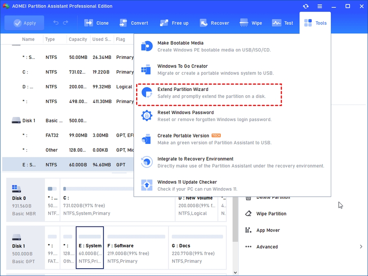Click the scrollbar down arrow in the disk map
Image resolution: width=368 pixels, height=276 pixels.
tap(235, 272)
